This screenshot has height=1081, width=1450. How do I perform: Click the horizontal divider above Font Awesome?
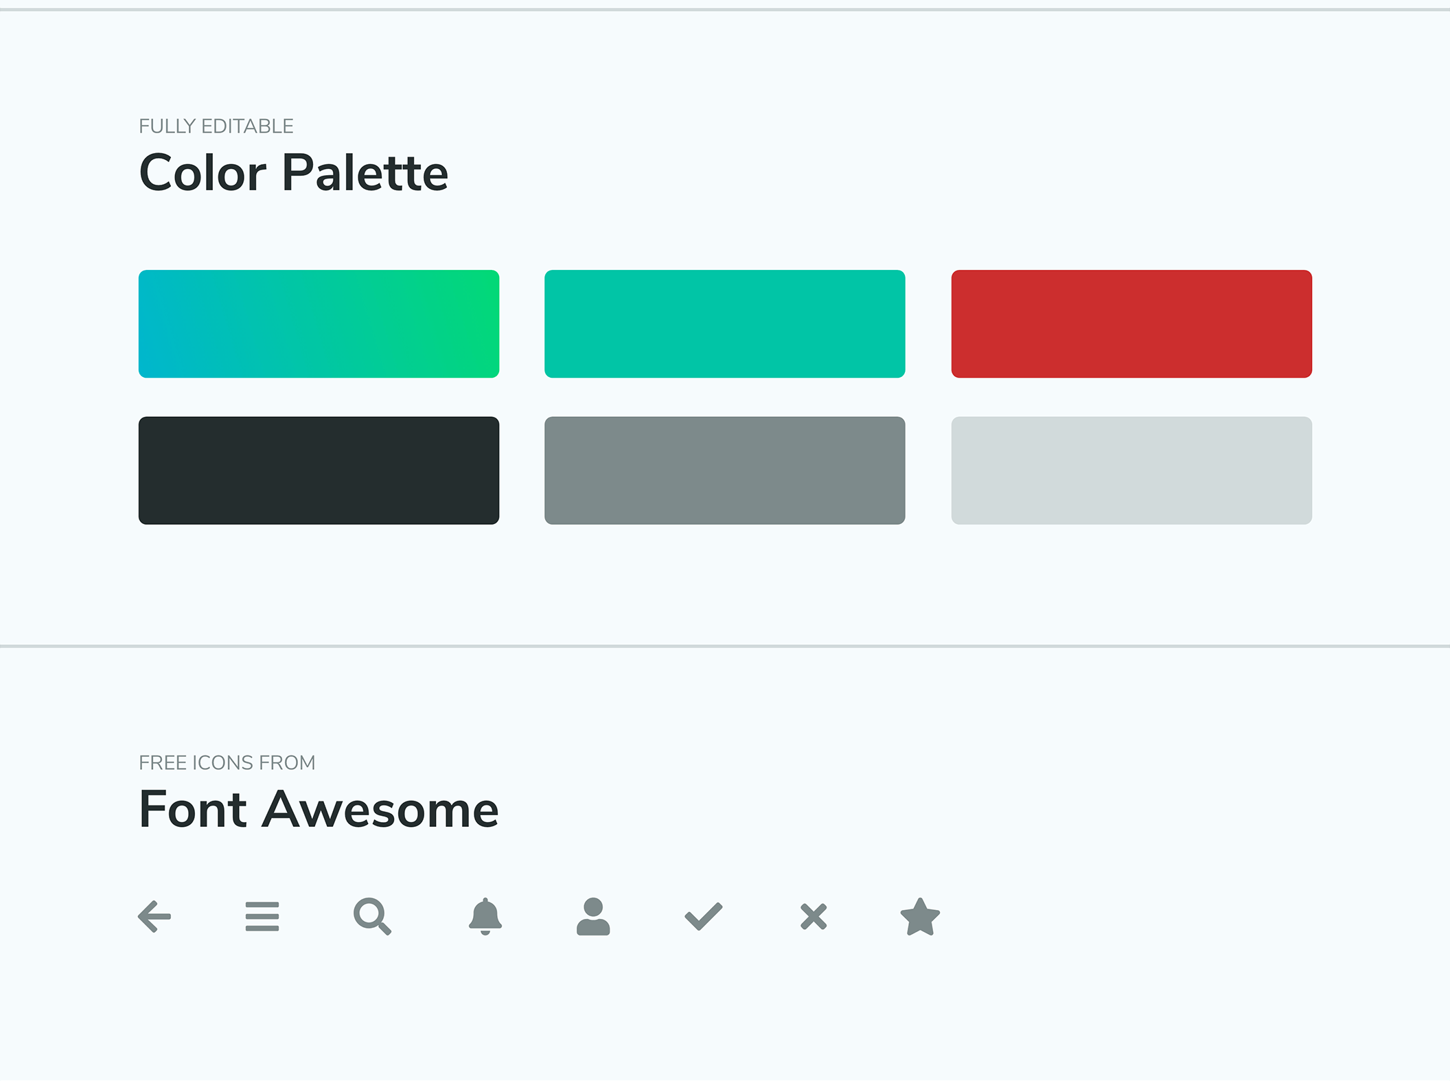[725, 646]
